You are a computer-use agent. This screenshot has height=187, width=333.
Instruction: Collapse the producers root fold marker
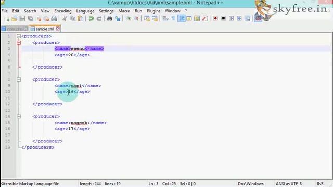[x=19, y=36]
